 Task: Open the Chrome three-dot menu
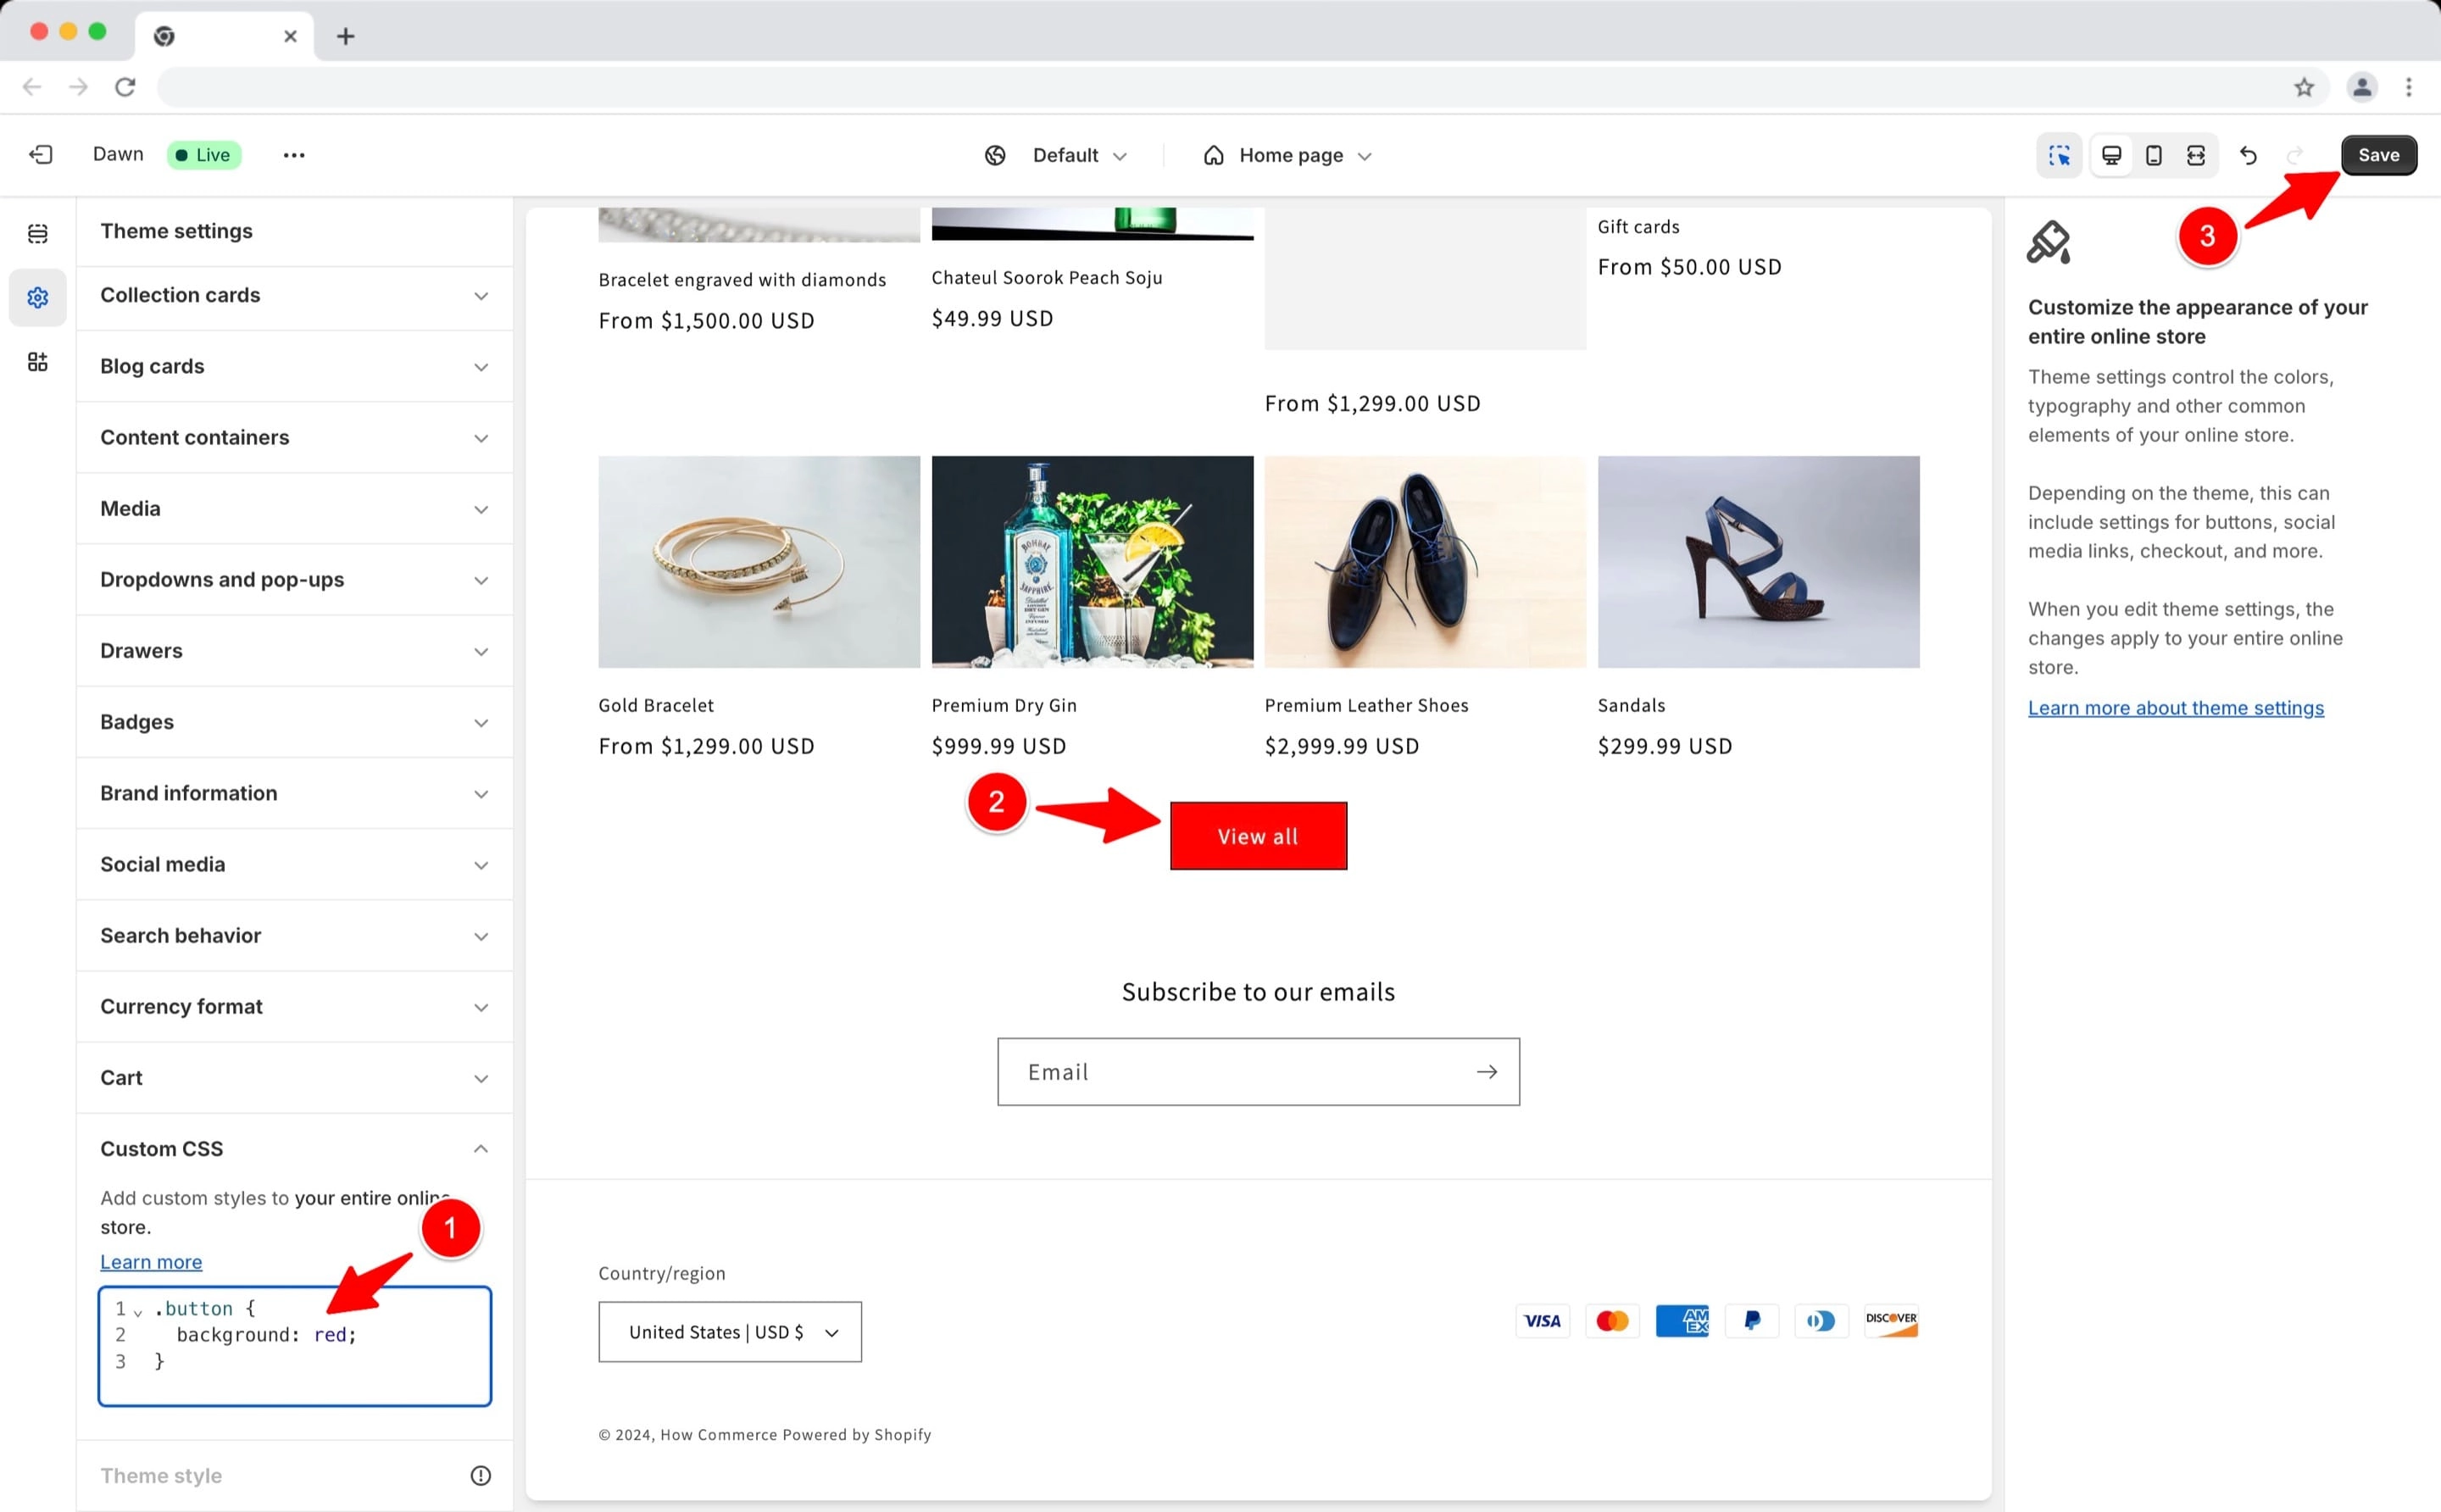pyautogui.click(x=2409, y=87)
